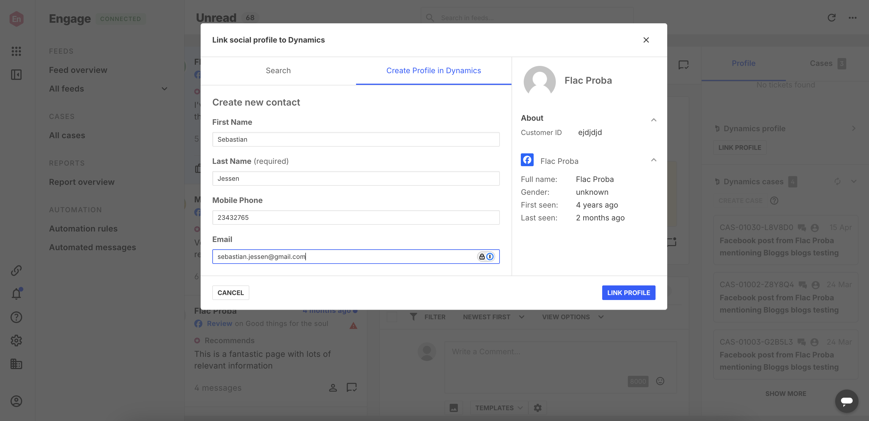
Task: Toggle the sidebar collapse panel icon
Action: (x=16, y=75)
